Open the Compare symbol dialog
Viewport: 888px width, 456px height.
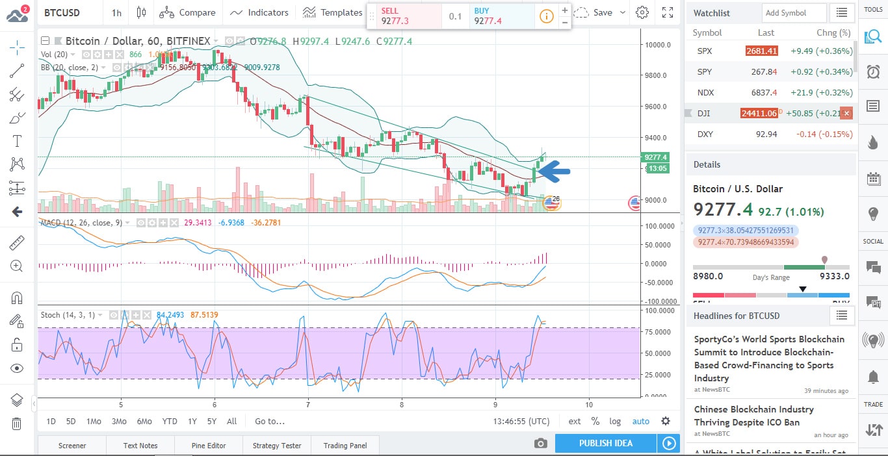coord(187,12)
